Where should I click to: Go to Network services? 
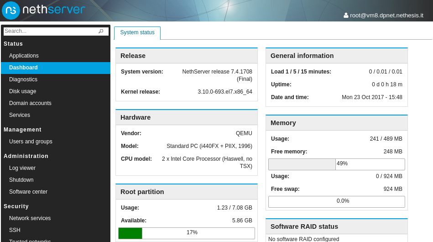tap(30, 218)
